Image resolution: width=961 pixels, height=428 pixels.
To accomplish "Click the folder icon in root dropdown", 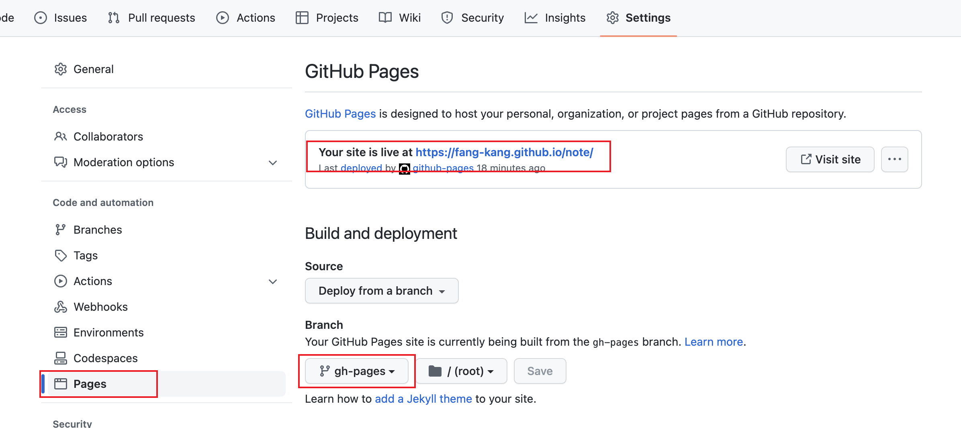I will (435, 371).
